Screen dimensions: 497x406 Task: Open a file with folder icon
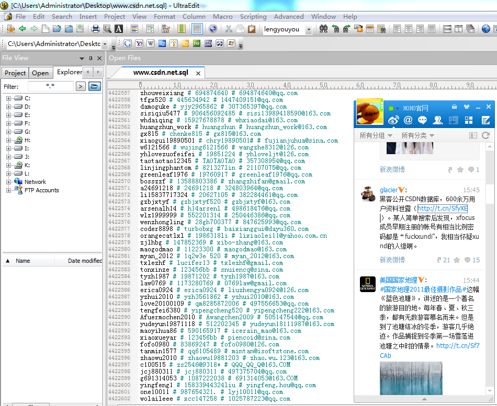tap(57, 29)
